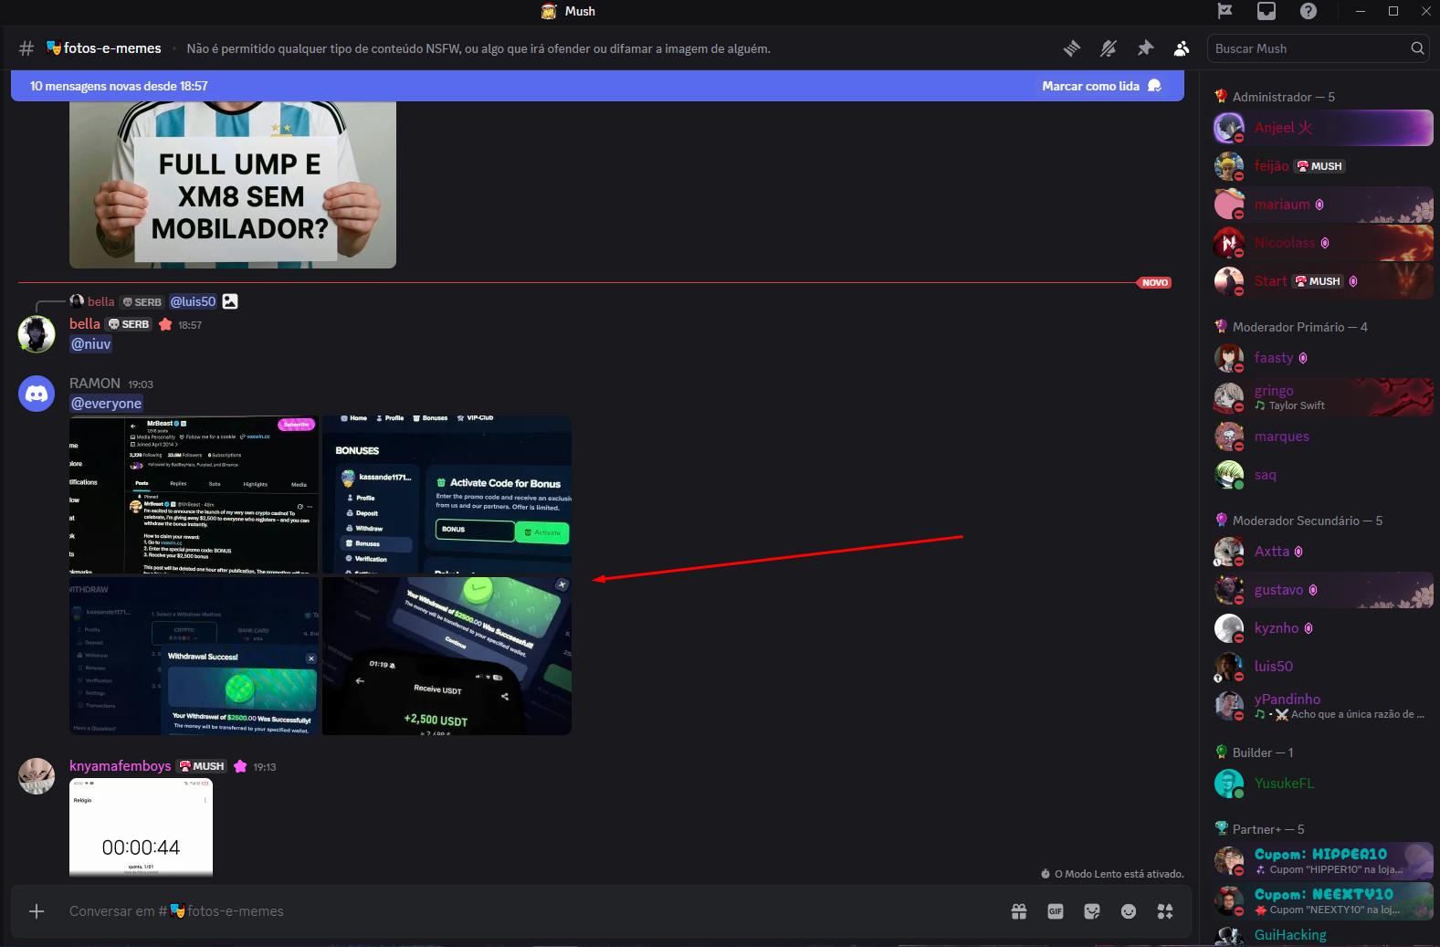Viewport: 1440px width, 947px height.
Task: Select member yPandinho in member list
Action: tap(1323, 706)
